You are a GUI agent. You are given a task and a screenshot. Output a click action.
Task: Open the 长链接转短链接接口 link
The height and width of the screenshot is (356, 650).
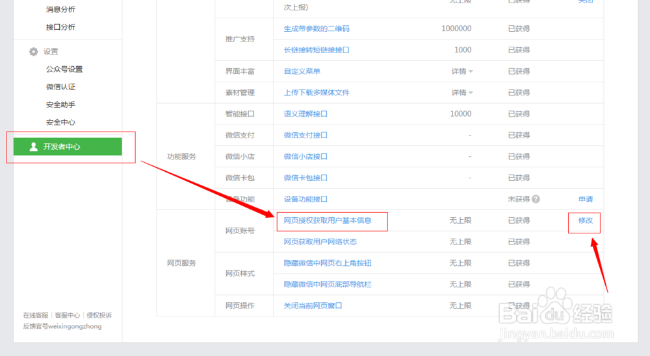[x=317, y=50]
